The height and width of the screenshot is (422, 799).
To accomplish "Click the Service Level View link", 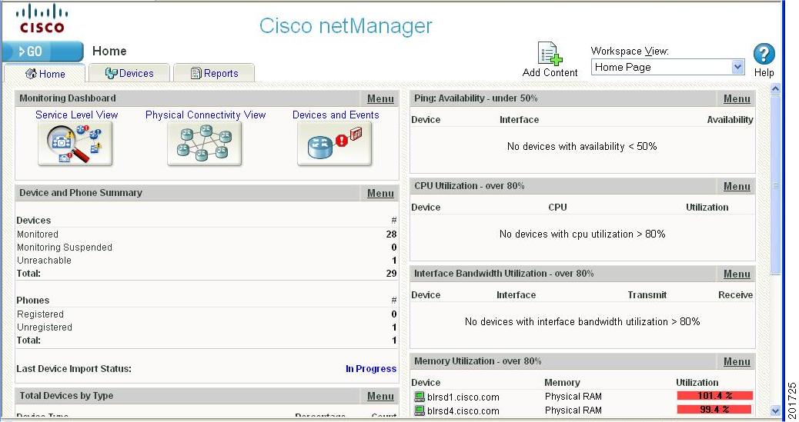I will 76,115.
